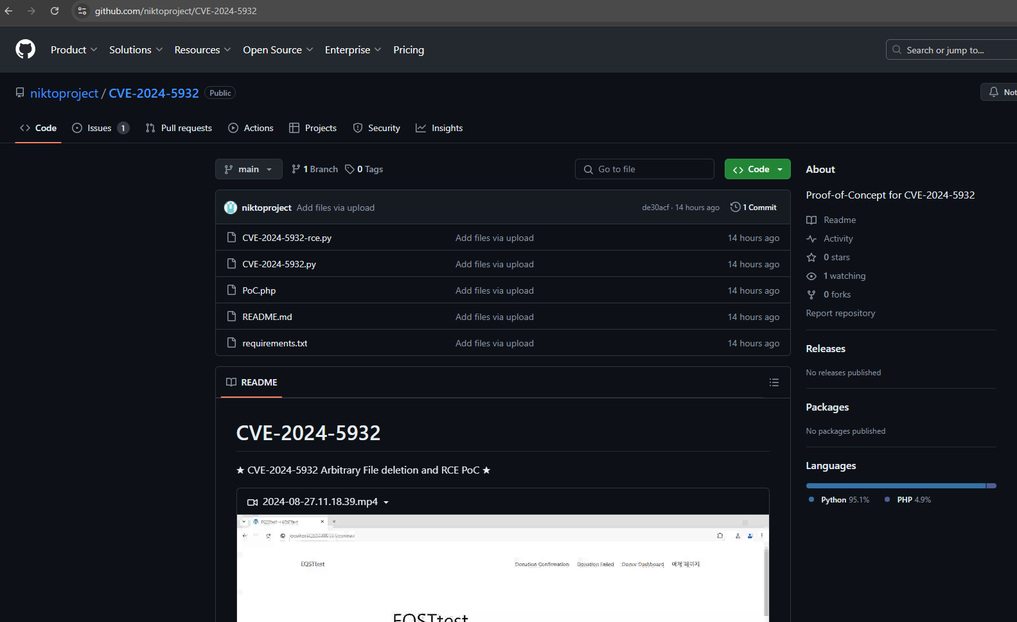Open README outline list icon
This screenshot has height=622, width=1017.
pos(774,382)
